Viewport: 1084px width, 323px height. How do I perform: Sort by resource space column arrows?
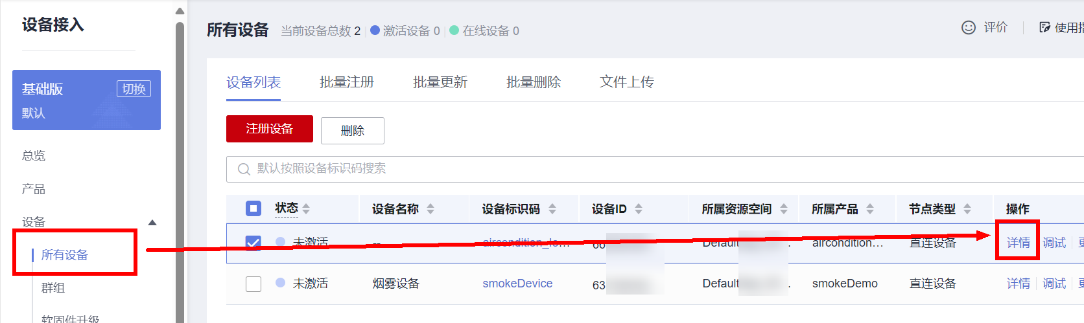coord(784,208)
